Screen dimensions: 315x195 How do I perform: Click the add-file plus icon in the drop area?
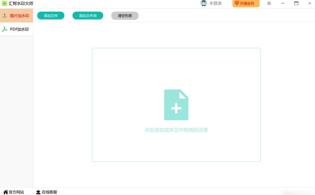[x=176, y=105]
